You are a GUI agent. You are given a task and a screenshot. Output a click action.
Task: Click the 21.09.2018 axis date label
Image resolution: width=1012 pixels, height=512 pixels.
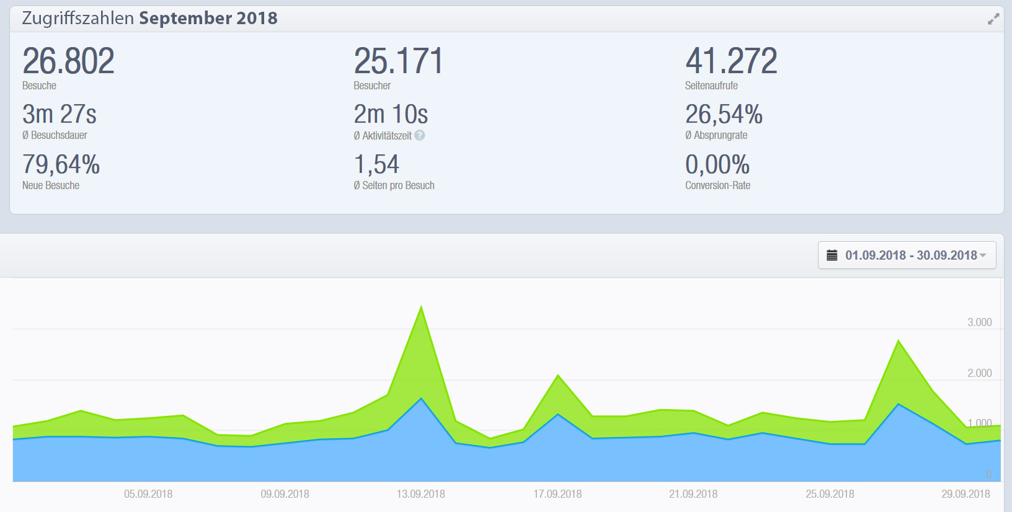point(693,494)
